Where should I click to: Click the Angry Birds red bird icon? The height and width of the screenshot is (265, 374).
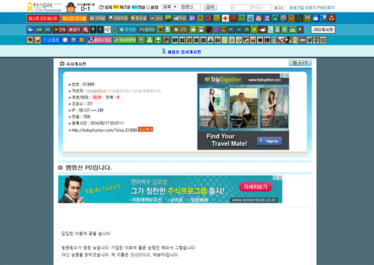point(166,40)
